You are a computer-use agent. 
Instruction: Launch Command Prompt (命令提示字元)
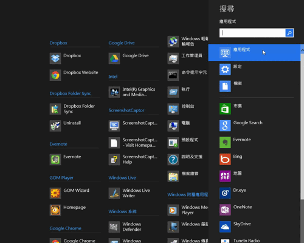click(x=187, y=75)
